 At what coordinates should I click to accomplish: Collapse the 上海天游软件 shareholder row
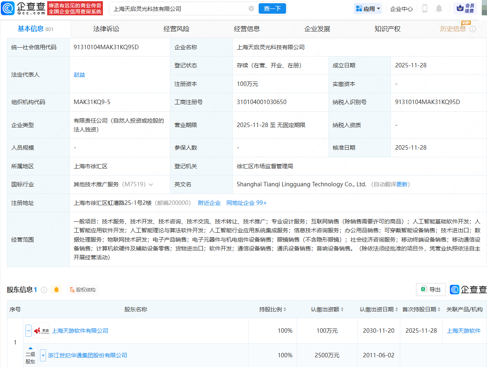click(28, 330)
